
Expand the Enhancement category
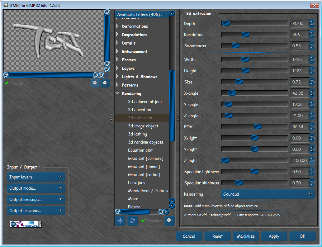117,51
